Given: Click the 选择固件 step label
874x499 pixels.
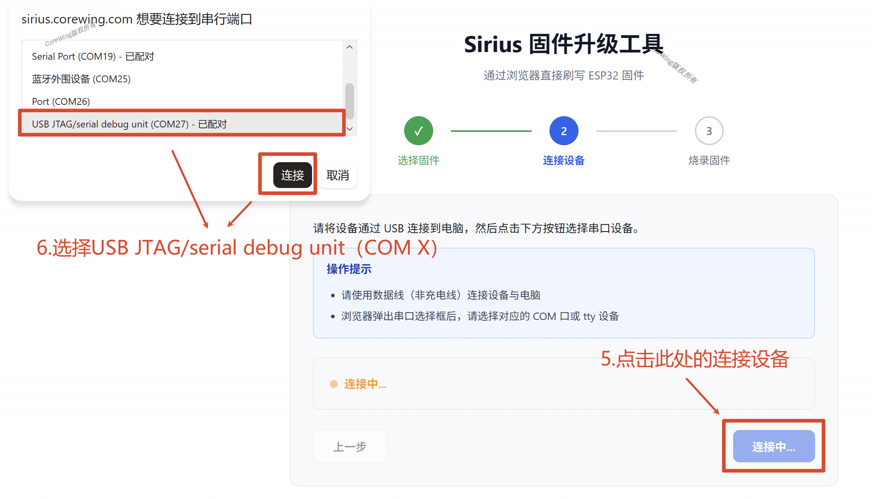Looking at the screenshot, I should click(x=418, y=161).
